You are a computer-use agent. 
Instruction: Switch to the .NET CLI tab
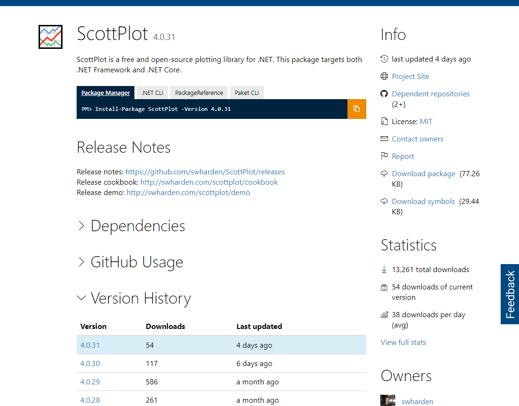point(152,93)
